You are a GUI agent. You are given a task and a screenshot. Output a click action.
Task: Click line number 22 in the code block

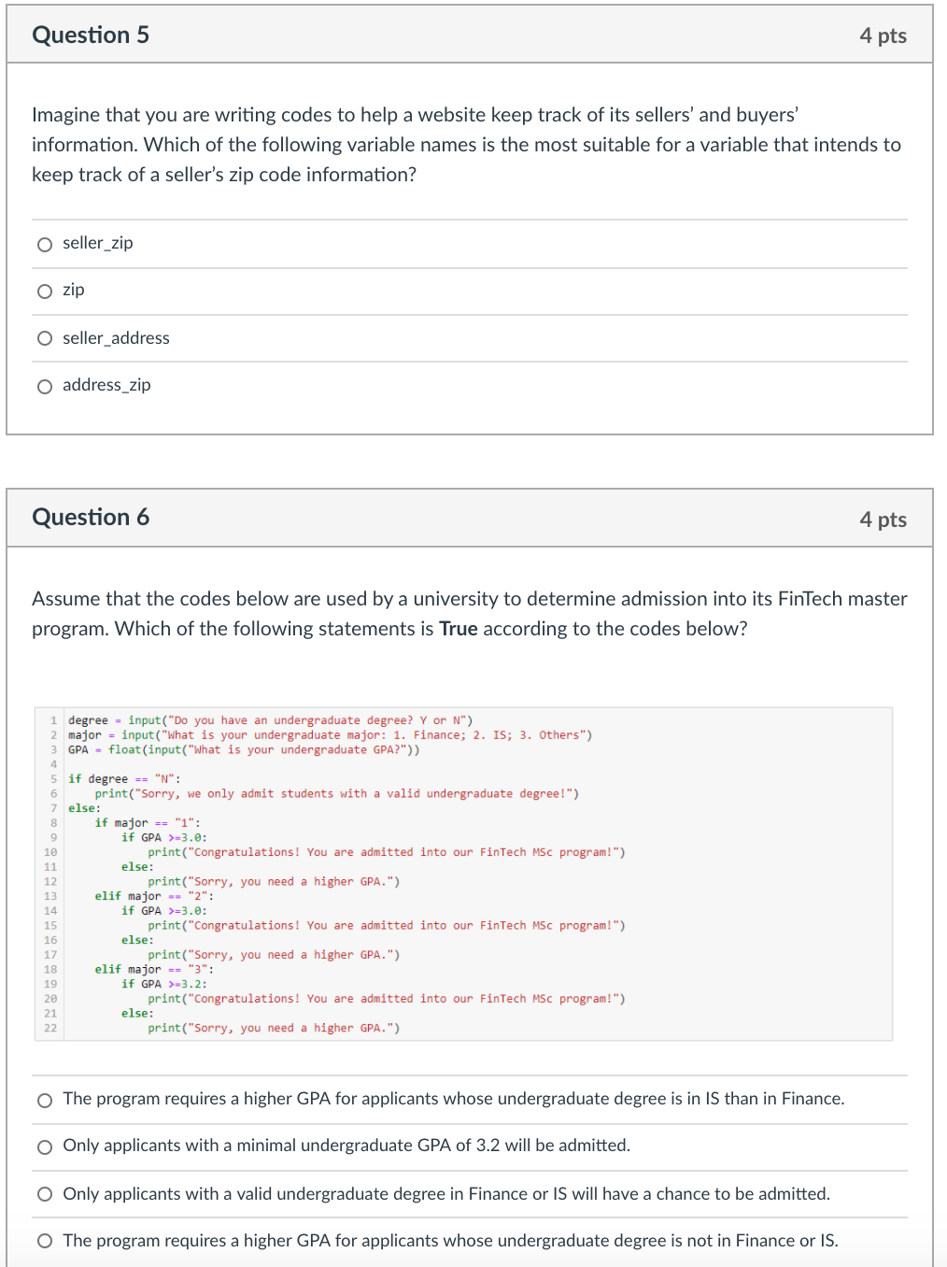click(50, 1028)
